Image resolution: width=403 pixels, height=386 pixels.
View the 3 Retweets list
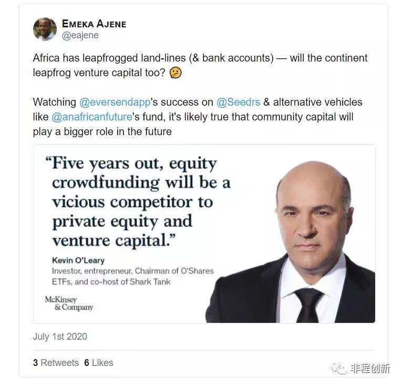pyautogui.click(x=56, y=363)
